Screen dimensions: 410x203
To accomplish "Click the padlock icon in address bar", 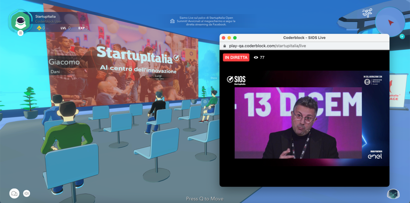I will tap(224, 46).
